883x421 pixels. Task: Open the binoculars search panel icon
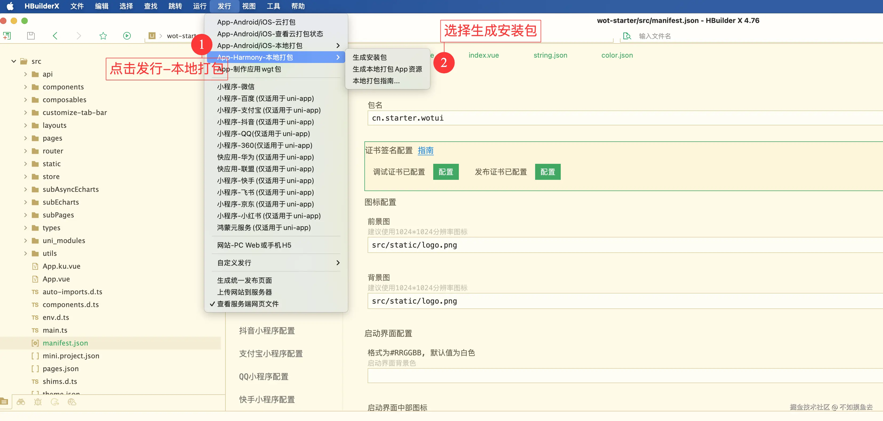click(x=21, y=402)
